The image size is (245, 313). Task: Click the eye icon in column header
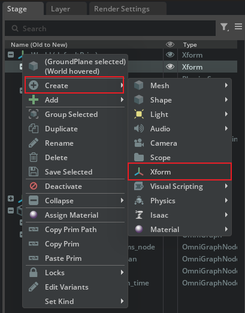tap(170, 44)
